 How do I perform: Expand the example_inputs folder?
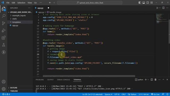(19, 15)
